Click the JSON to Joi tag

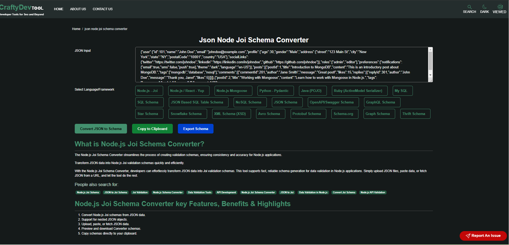pyautogui.click(x=287, y=192)
